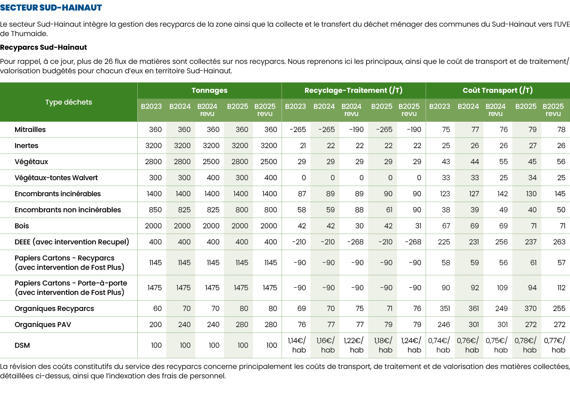Click the Encombrants non incinérables label
Image resolution: width=570 pixels, height=410 pixels.
pos(68,210)
